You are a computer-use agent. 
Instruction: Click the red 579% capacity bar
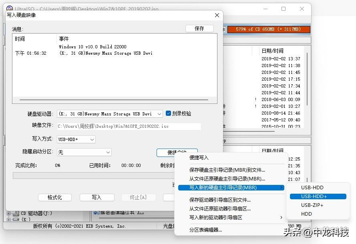[268, 29]
